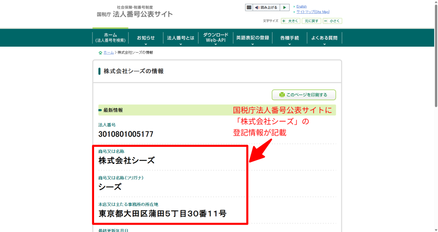Open the English version link
The height and width of the screenshot is (232, 438).
[x=302, y=6]
